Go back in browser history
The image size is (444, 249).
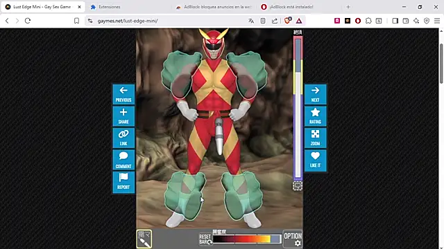(x=7, y=21)
